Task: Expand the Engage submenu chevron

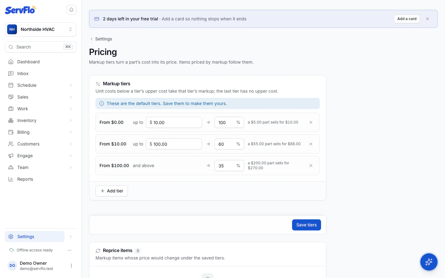Action: tap(71, 156)
